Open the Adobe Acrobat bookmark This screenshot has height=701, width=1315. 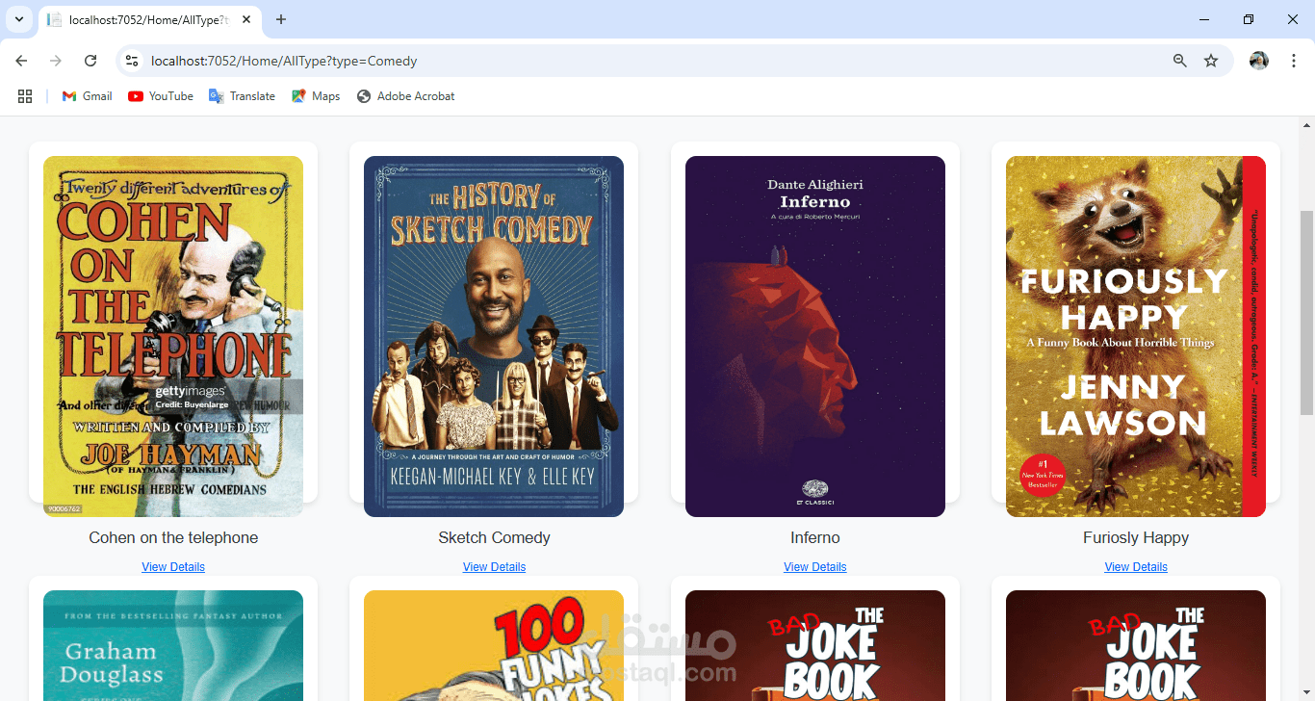[405, 96]
